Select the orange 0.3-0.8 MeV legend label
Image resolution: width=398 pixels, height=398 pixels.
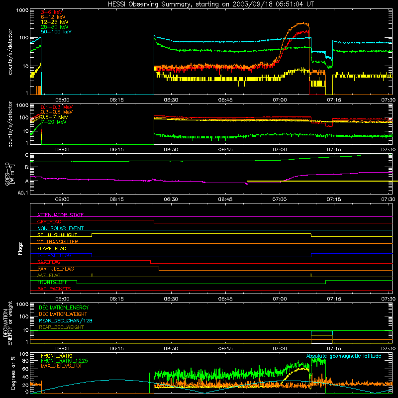point(57,112)
